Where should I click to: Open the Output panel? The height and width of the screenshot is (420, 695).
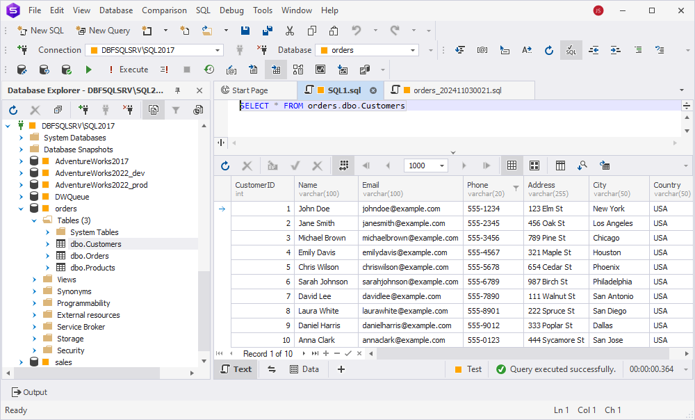click(x=29, y=392)
